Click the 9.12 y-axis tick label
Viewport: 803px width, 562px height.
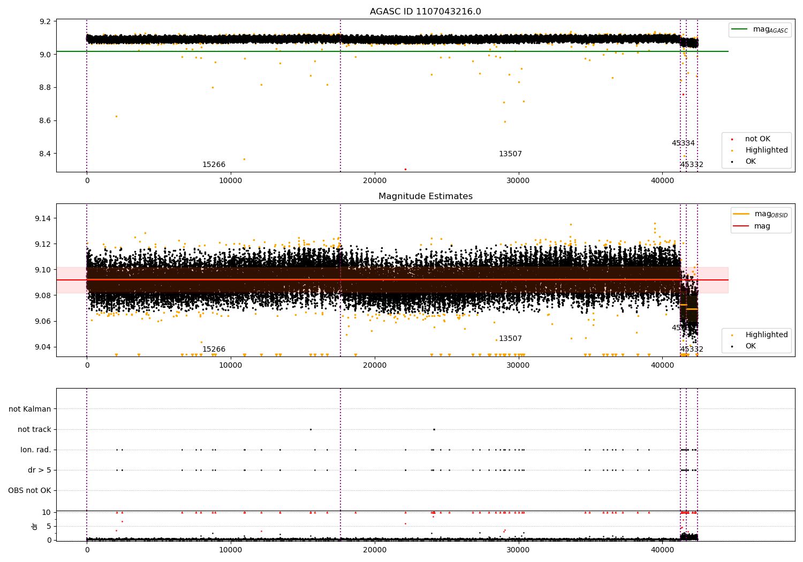click(43, 244)
